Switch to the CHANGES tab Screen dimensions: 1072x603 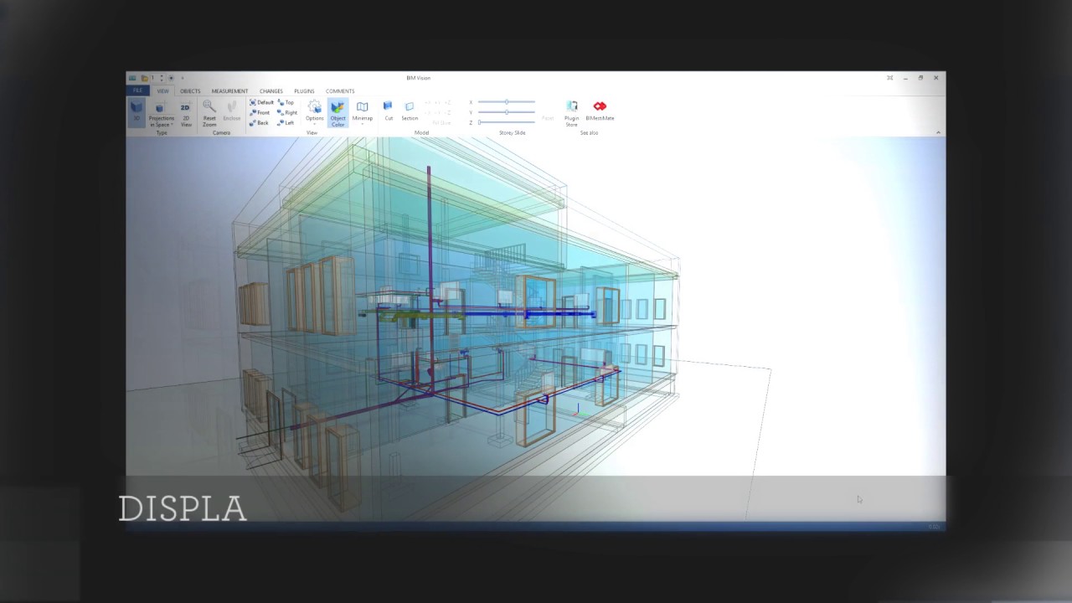click(271, 90)
